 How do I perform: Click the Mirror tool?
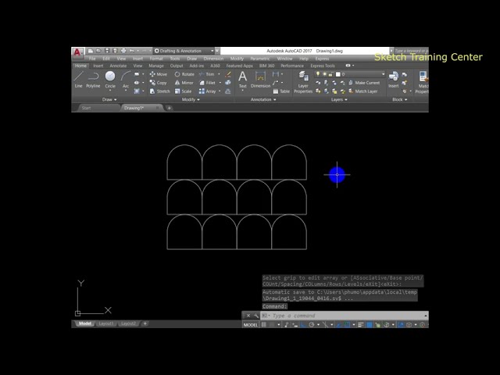(184, 83)
